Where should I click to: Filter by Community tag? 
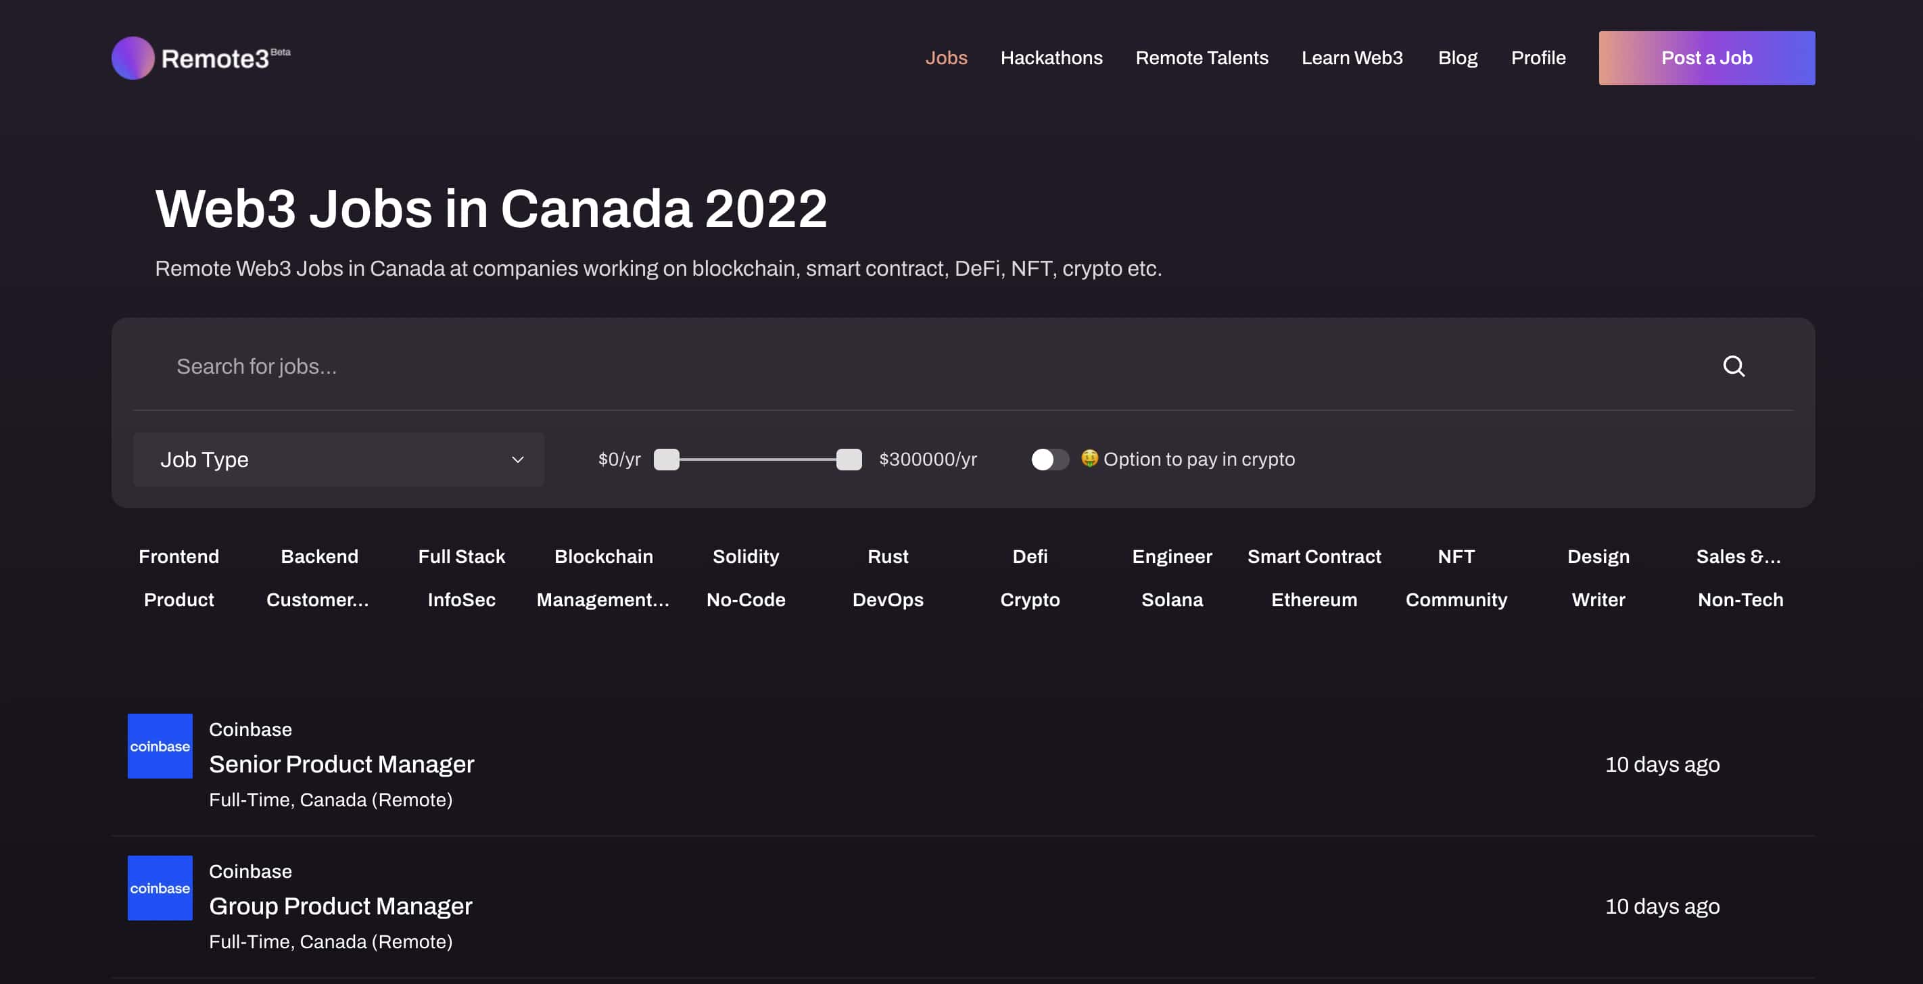click(1456, 600)
